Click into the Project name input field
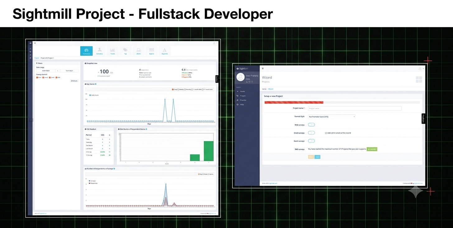The width and height of the screenshot is (453, 228). (x=355, y=108)
